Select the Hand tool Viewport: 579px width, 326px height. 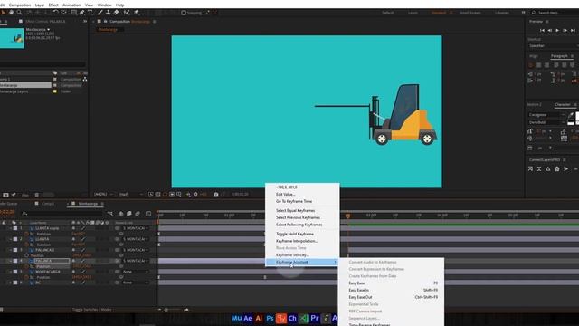[x=12, y=13]
